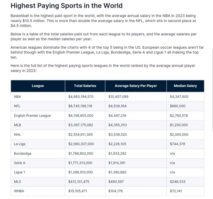The height and width of the screenshot is (199, 213).
Task: Click the English Premier League cell
Action: point(38,116)
